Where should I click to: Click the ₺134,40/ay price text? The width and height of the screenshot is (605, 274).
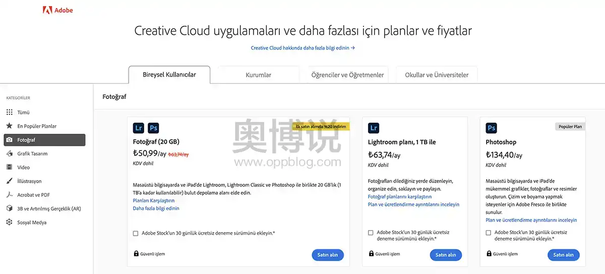pos(504,155)
